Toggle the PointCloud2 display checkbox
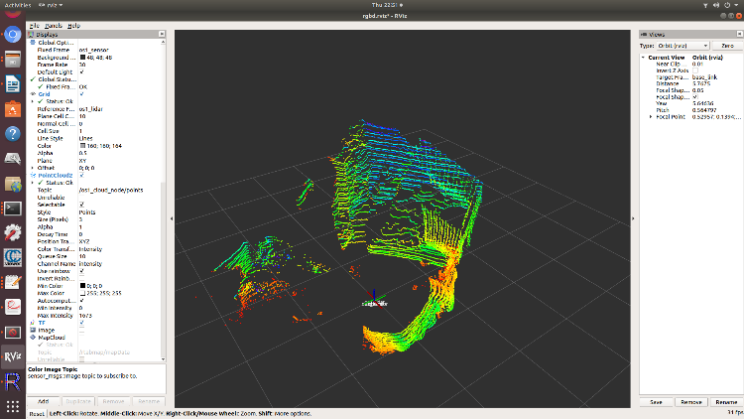The height and width of the screenshot is (419, 744). click(81, 176)
